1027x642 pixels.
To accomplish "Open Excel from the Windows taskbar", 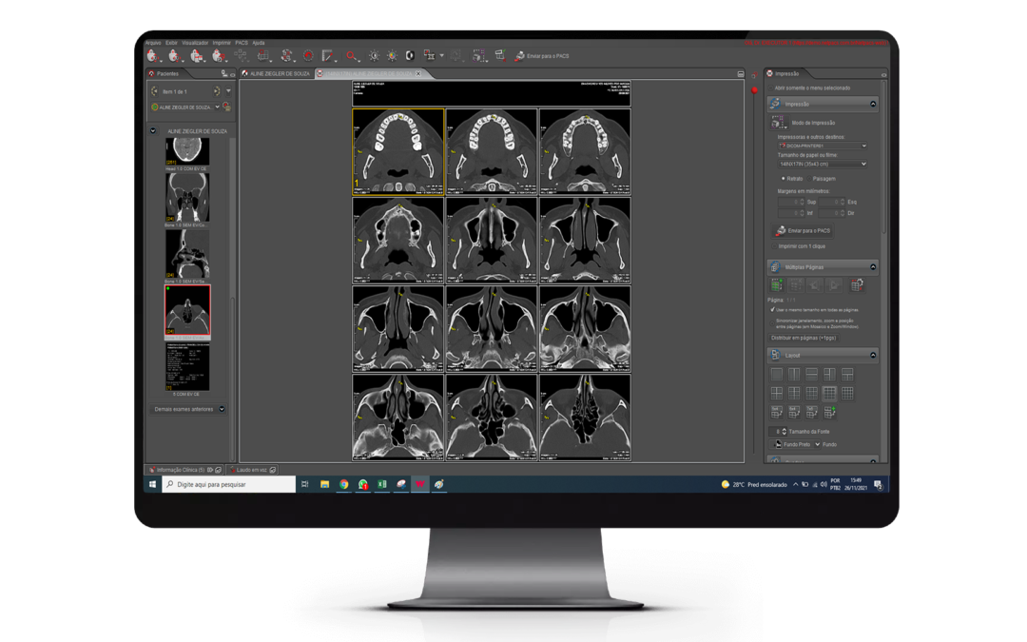I will point(381,484).
